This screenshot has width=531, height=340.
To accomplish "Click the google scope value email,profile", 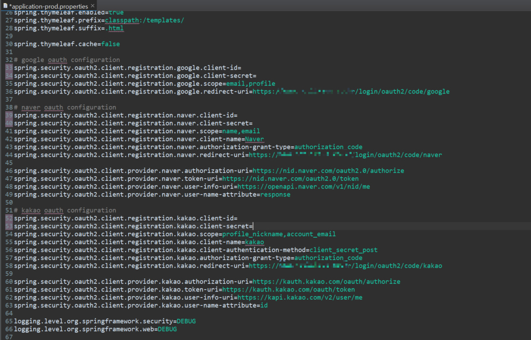I will pos(251,84).
